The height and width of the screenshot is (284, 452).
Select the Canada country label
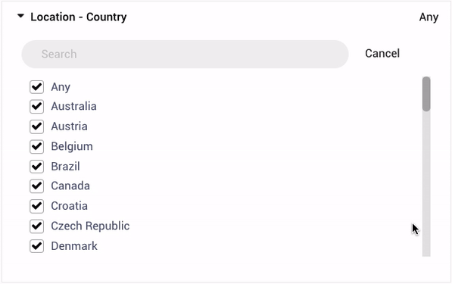click(x=70, y=186)
